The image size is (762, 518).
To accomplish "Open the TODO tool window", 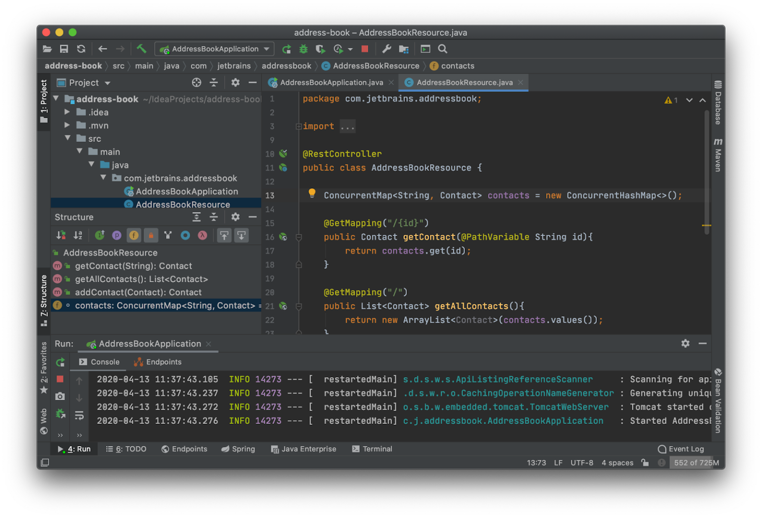I will [126, 449].
